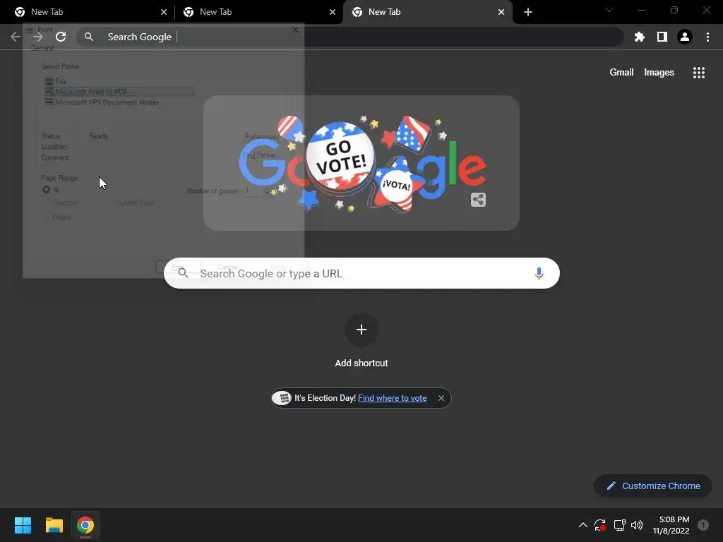723x542 pixels.
Task: Click the forward navigation arrow
Action: [38, 37]
